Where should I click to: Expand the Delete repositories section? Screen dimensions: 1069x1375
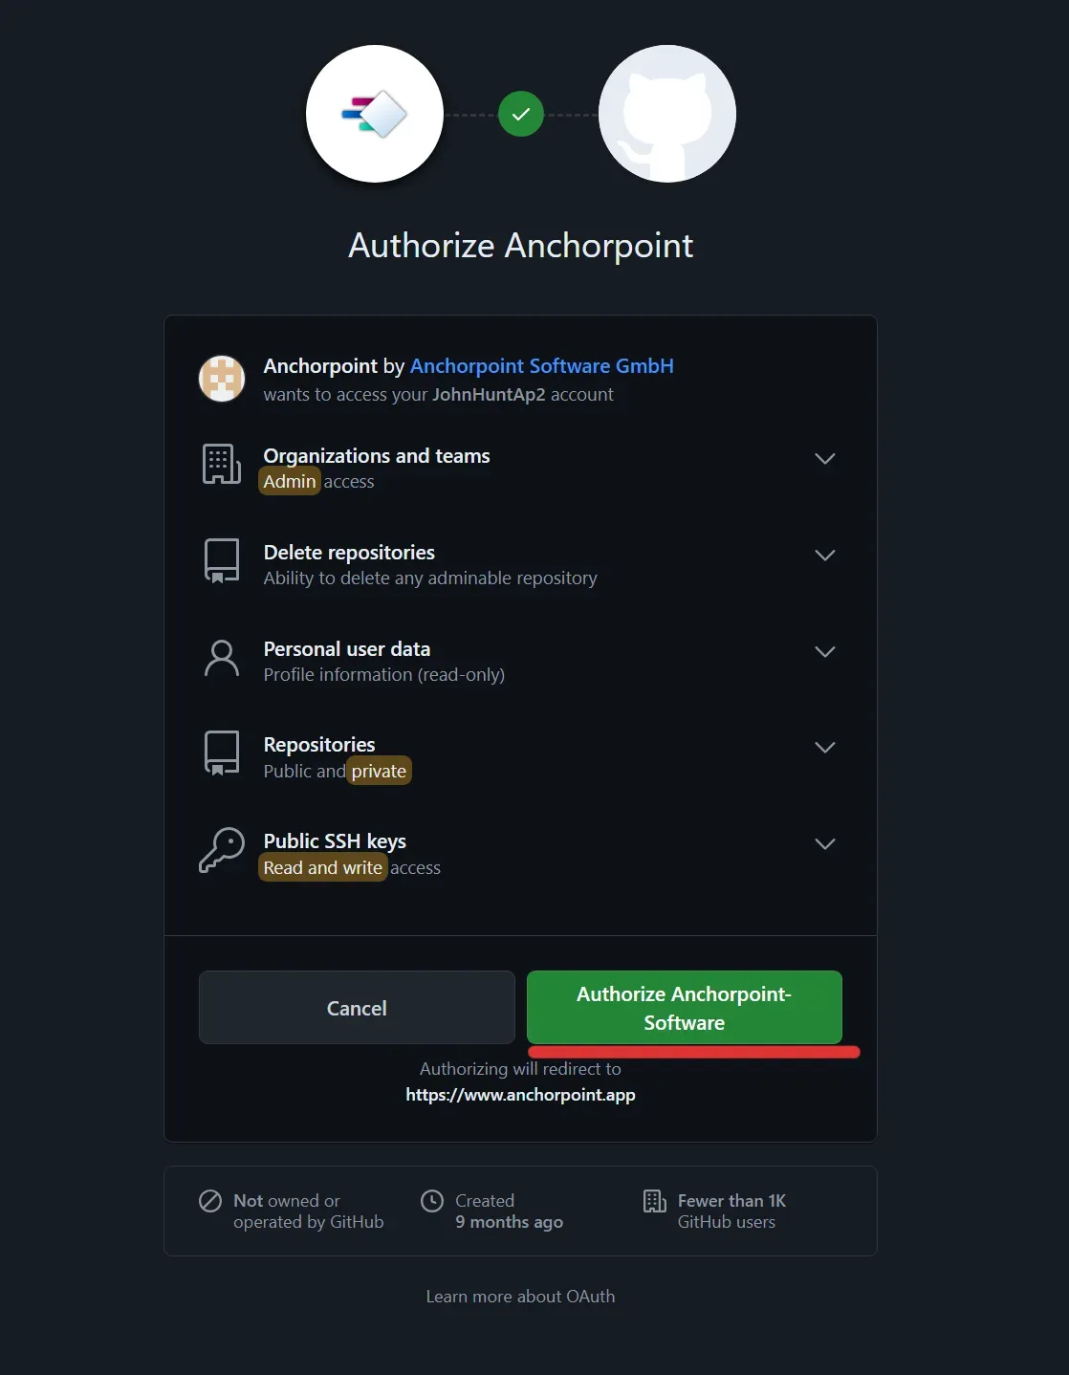point(824,555)
